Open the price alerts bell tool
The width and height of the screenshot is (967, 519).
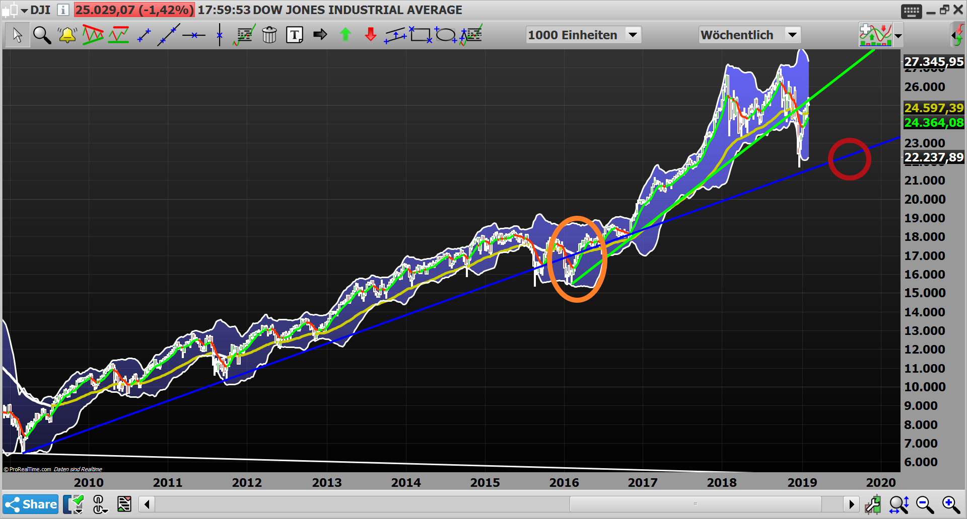click(66, 35)
